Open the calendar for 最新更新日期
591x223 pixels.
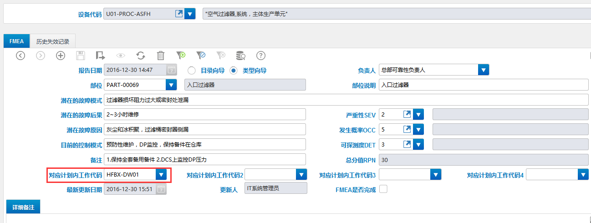point(161,189)
